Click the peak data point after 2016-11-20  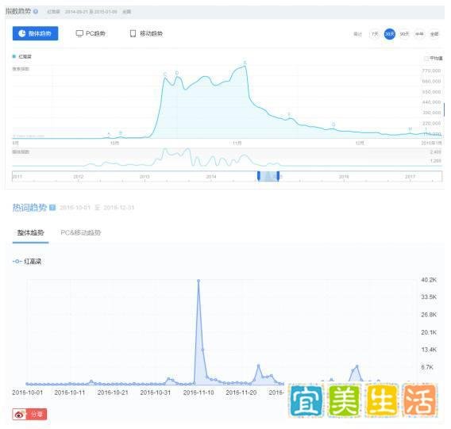click(258, 366)
